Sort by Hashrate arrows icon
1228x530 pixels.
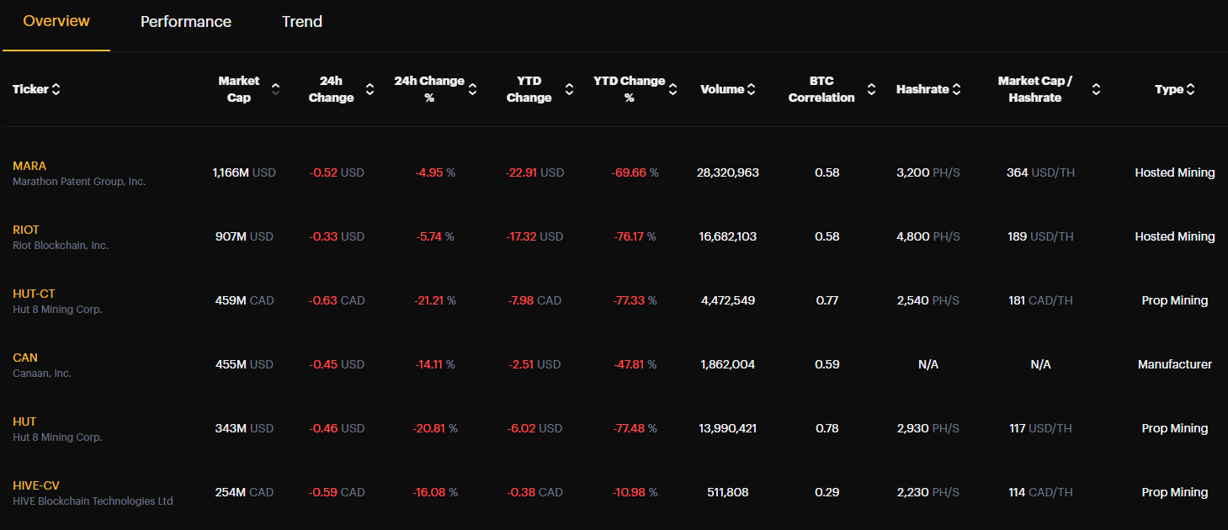[956, 89]
